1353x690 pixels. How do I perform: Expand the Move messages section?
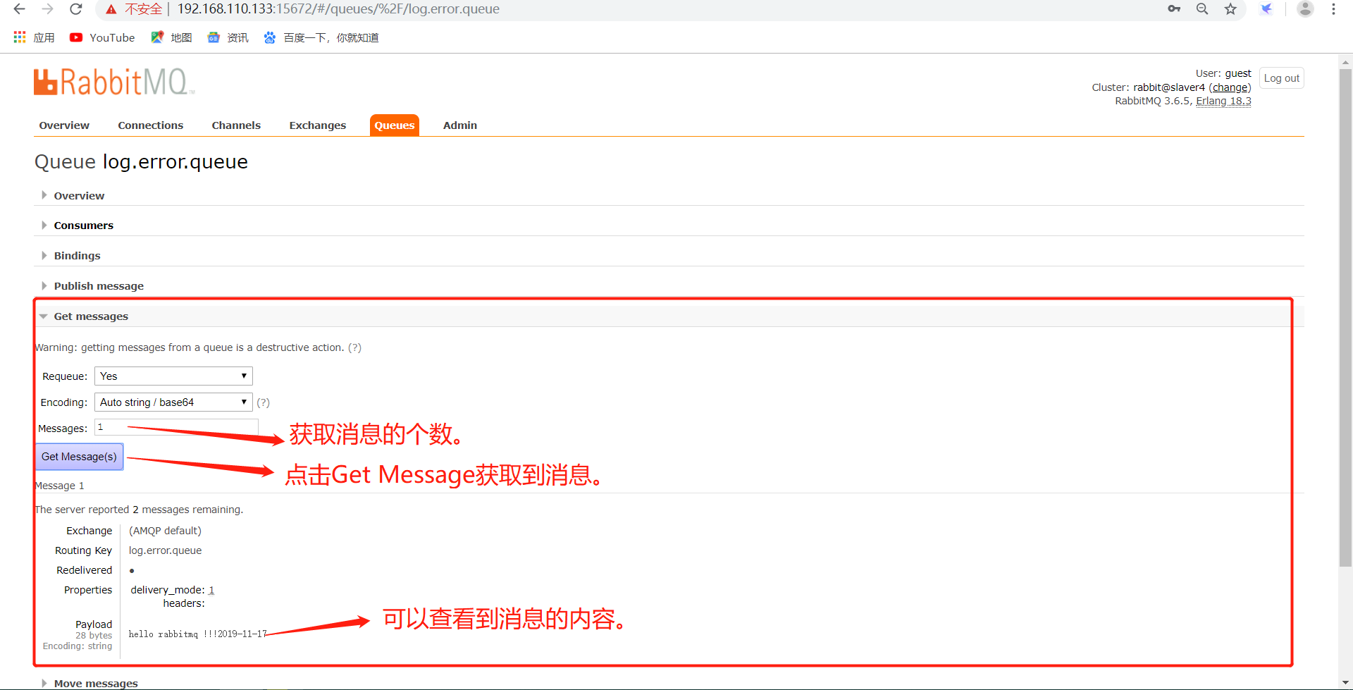96,683
